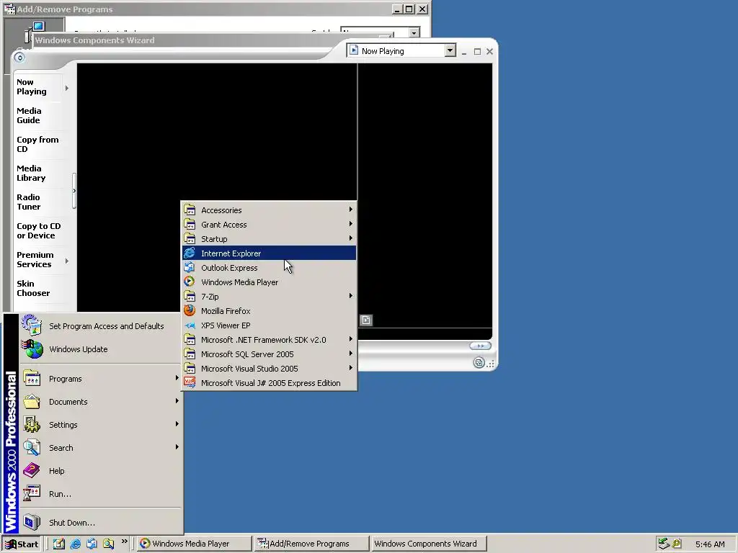Expand hidden quick launch items chevron
This screenshot has height=553, width=738.
click(x=124, y=541)
